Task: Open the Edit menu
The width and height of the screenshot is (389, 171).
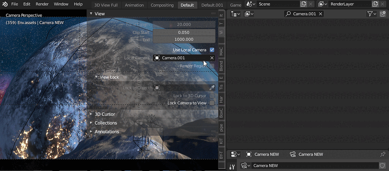Action: [27, 4]
